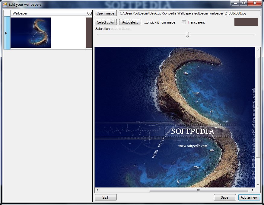This screenshot has width=264, height=205.
Task: Click the preview vertical scrollbar up arrow
Action: pos(258,50)
